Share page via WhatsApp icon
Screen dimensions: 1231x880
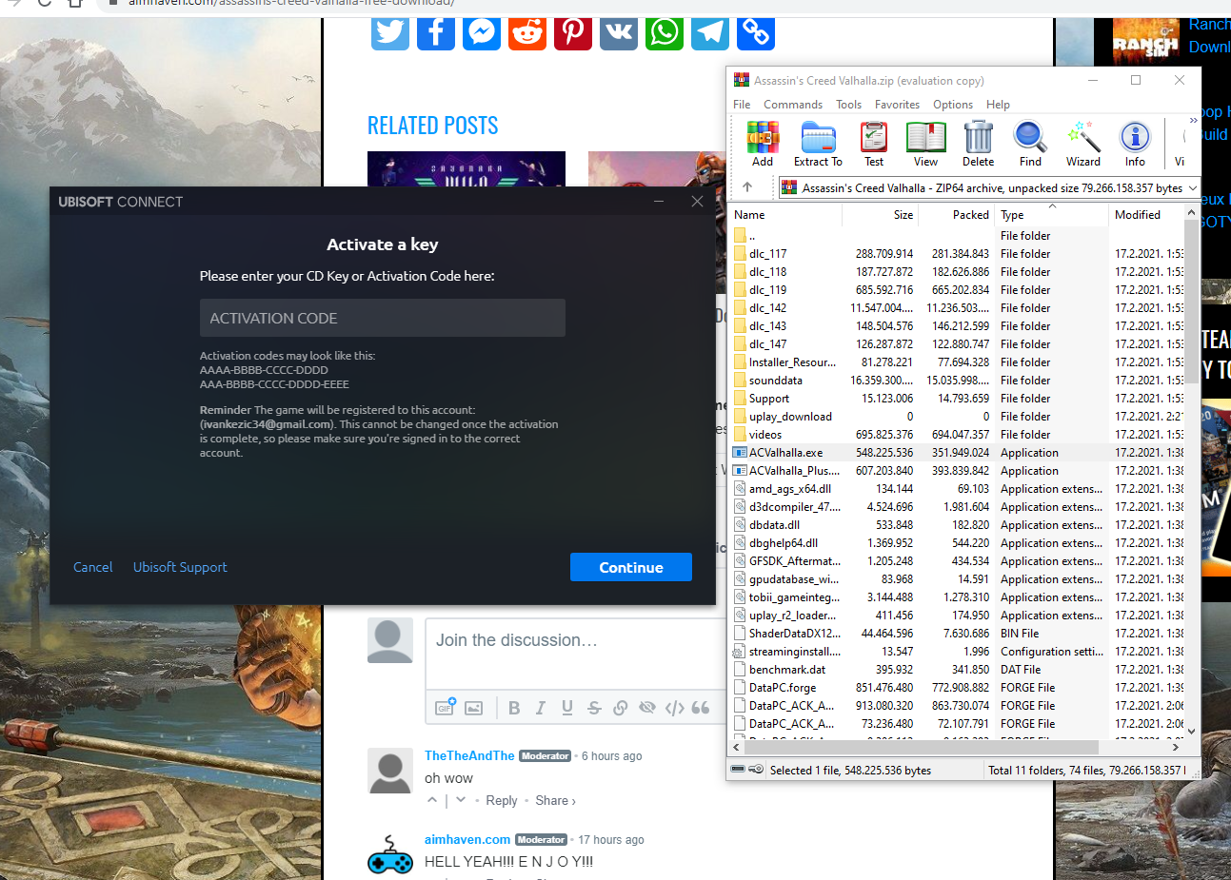665,31
